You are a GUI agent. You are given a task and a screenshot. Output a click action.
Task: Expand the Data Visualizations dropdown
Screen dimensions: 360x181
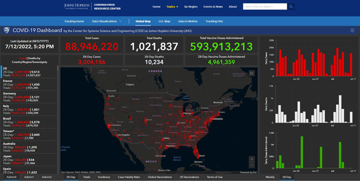click(x=107, y=21)
